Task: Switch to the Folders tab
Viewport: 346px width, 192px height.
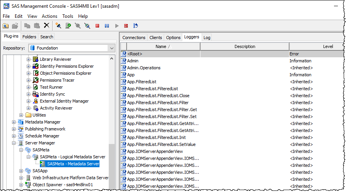Action: 29,37
